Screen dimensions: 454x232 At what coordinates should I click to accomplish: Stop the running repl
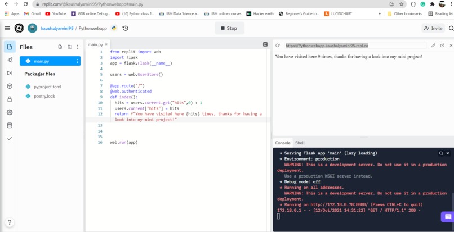[x=229, y=28]
